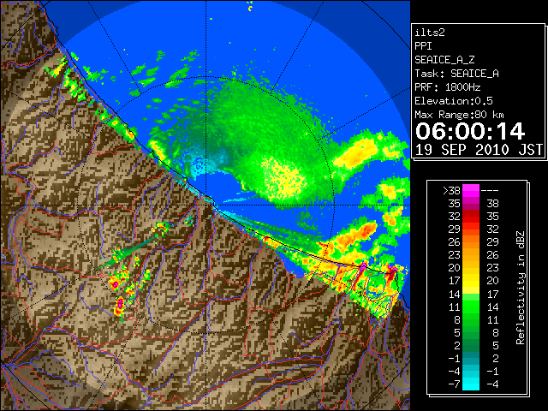Click the date text 19 SEP 2010 JST
This screenshot has height=411, width=548.
[x=479, y=150]
